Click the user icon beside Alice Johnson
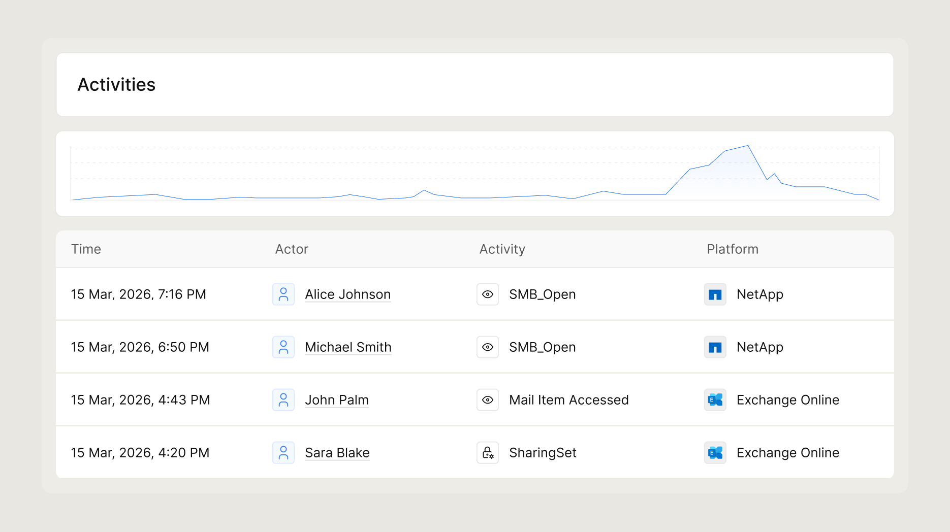Screen dimensions: 950x532 pos(283,294)
